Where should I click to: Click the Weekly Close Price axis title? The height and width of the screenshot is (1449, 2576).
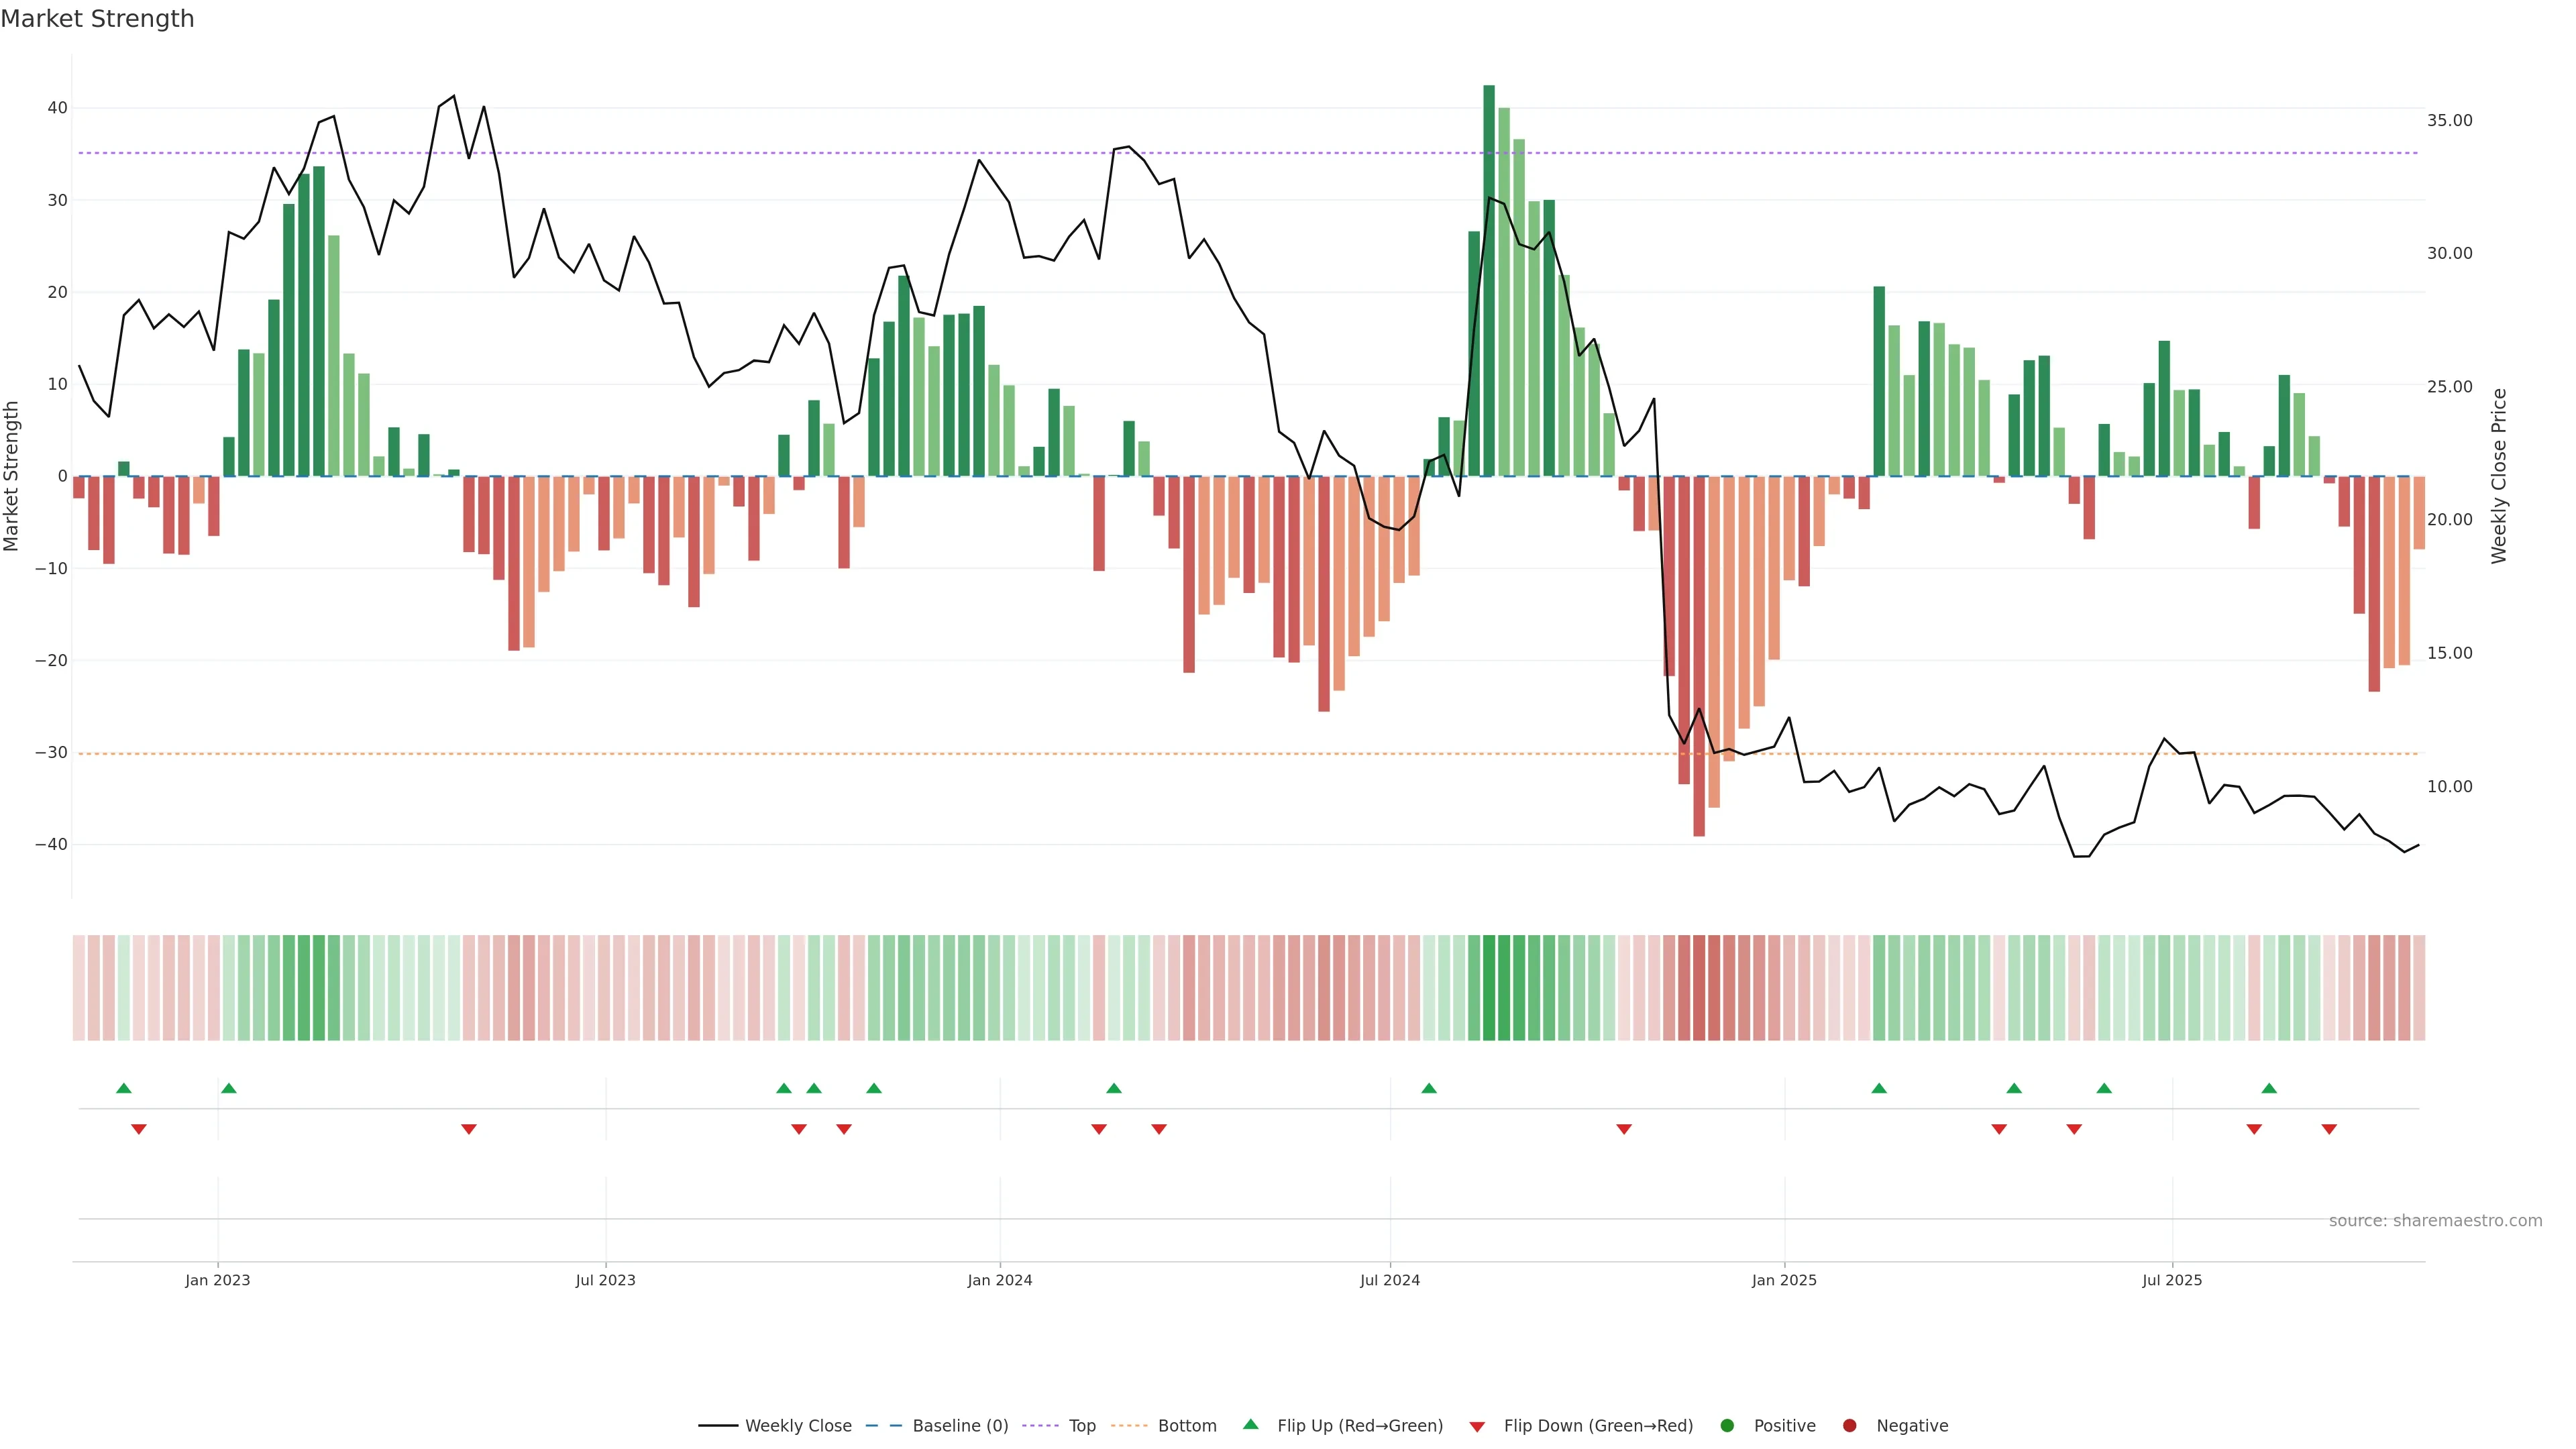click(2499, 476)
